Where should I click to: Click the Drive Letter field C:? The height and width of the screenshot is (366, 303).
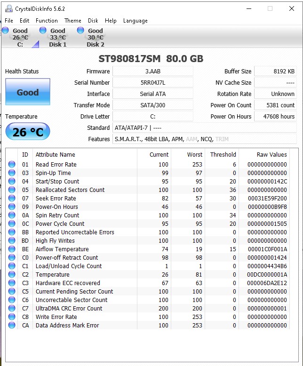tap(152, 116)
